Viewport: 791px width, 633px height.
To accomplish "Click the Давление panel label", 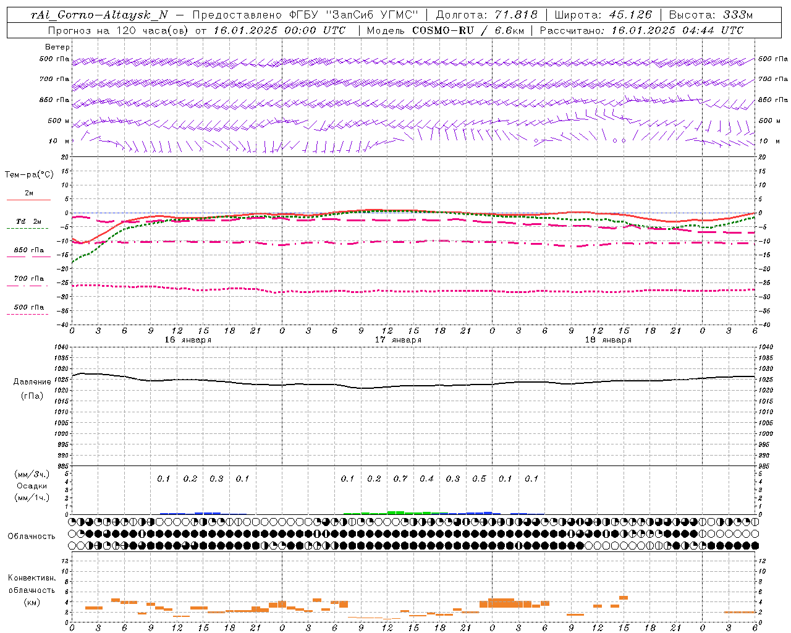I will point(32,382).
